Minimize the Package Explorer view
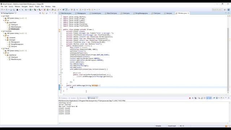Viewport: 231px width, 130px height. pyautogui.click(x=53, y=13)
